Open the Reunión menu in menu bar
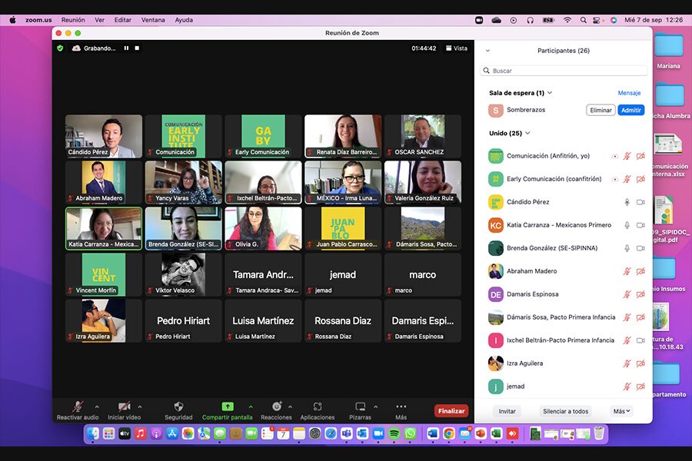692x461 pixels. pos(73,20)
